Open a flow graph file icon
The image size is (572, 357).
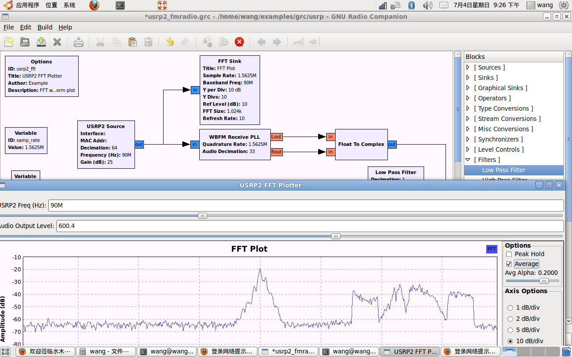25,42
